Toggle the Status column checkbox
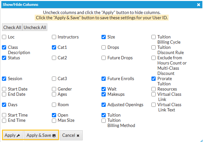Image resolution: width=203 pixels, height=142 pixels. [4, 58]
